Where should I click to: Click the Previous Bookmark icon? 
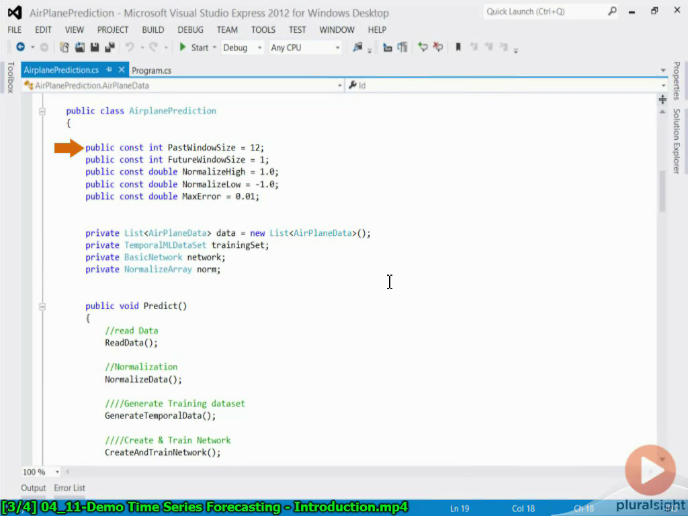pos(474,47)
